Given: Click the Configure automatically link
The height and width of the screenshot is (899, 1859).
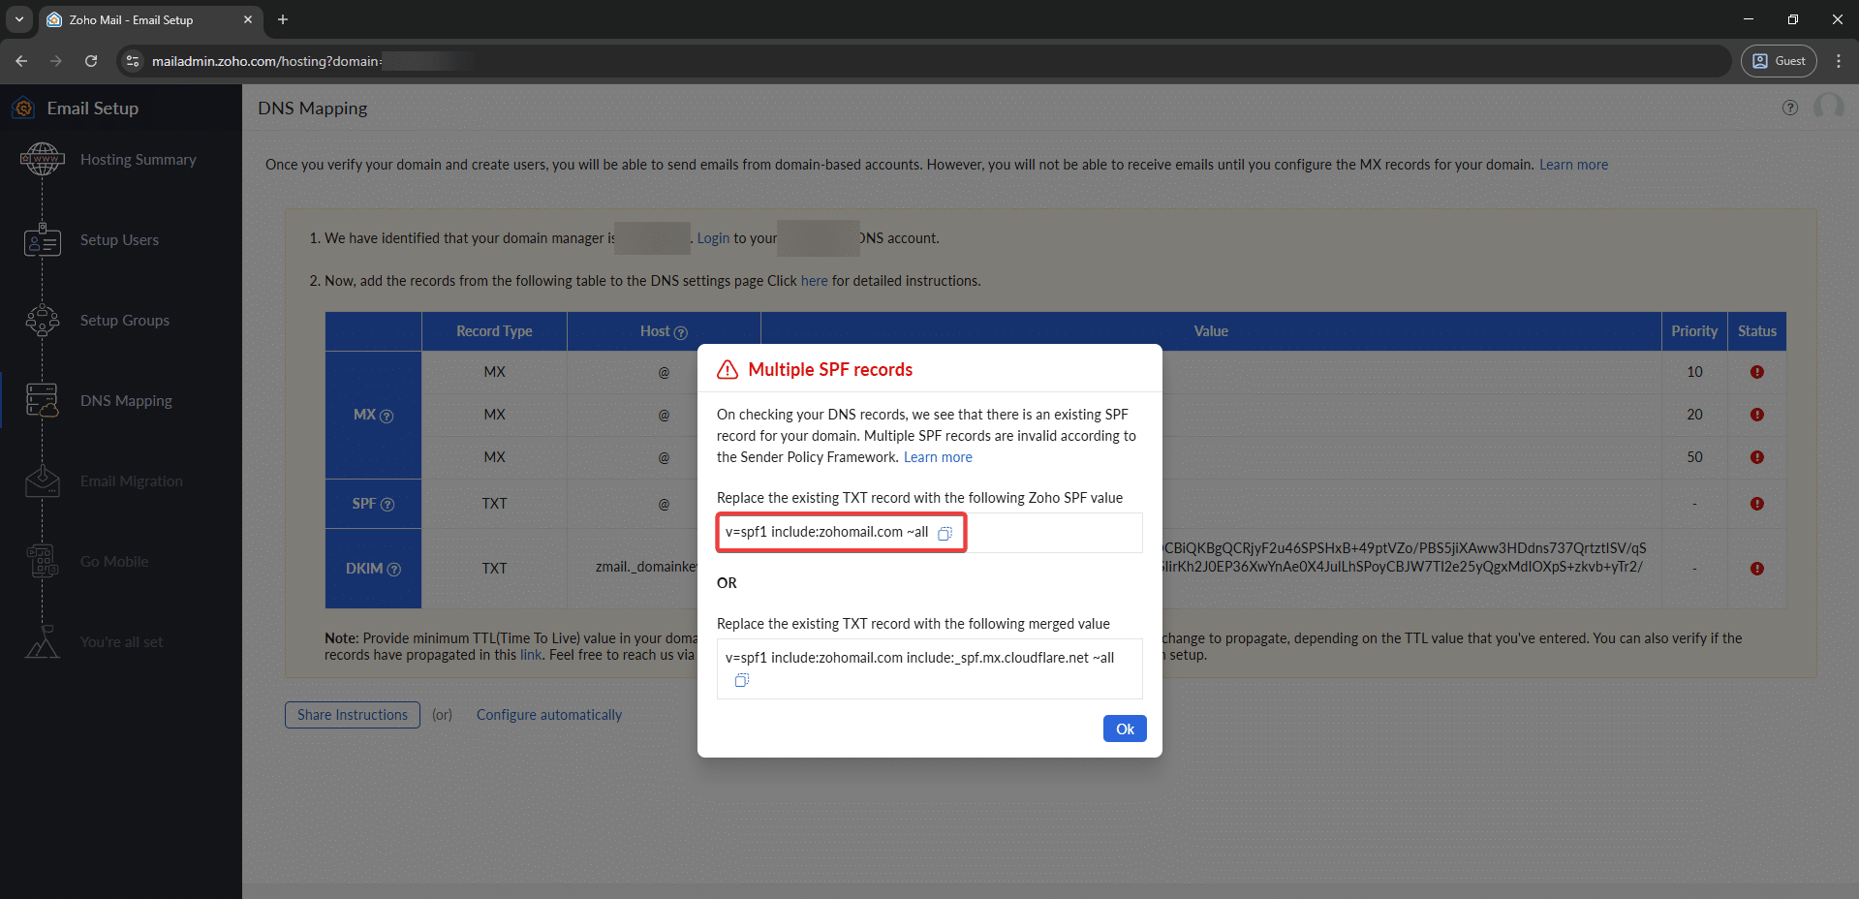Looking at the screenshot, I should tap(548, 715).
